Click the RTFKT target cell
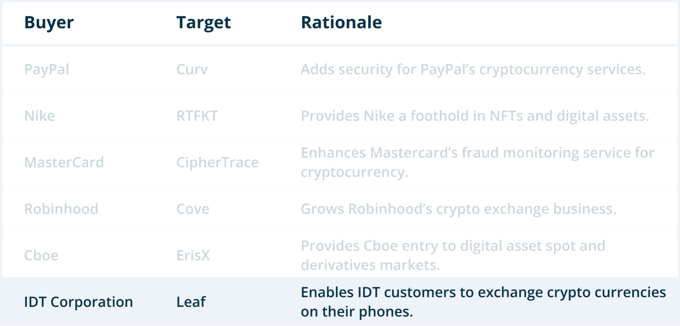The image size is (680, 326). [x=197, y=116]
